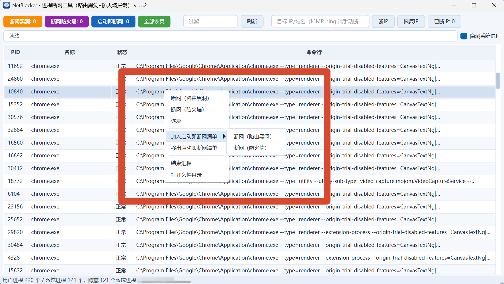The image size is (504, 284).
Task: Select 断网（路由黑洞） in the context menu
Action: [x=190, y=98]
